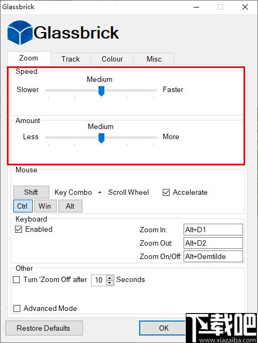Select the Misc tab
This screenshot has height=343, width=258.
click(154, 59)
